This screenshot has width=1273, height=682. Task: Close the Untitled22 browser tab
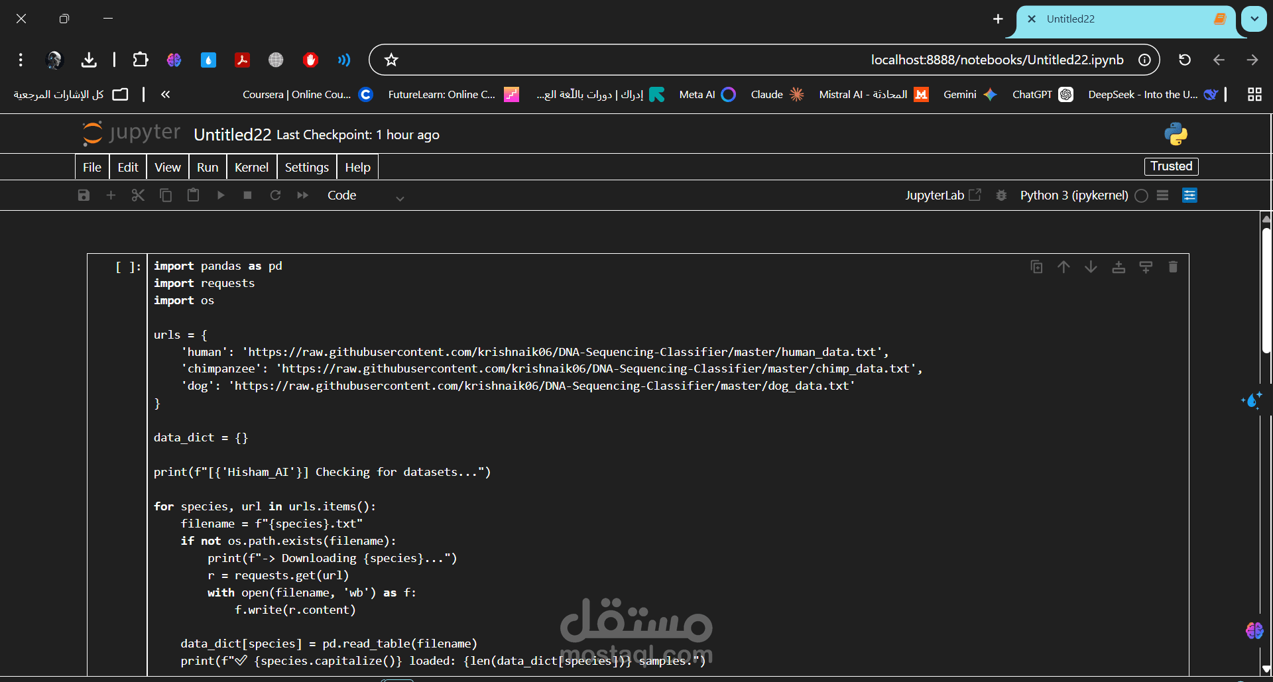1032,19
